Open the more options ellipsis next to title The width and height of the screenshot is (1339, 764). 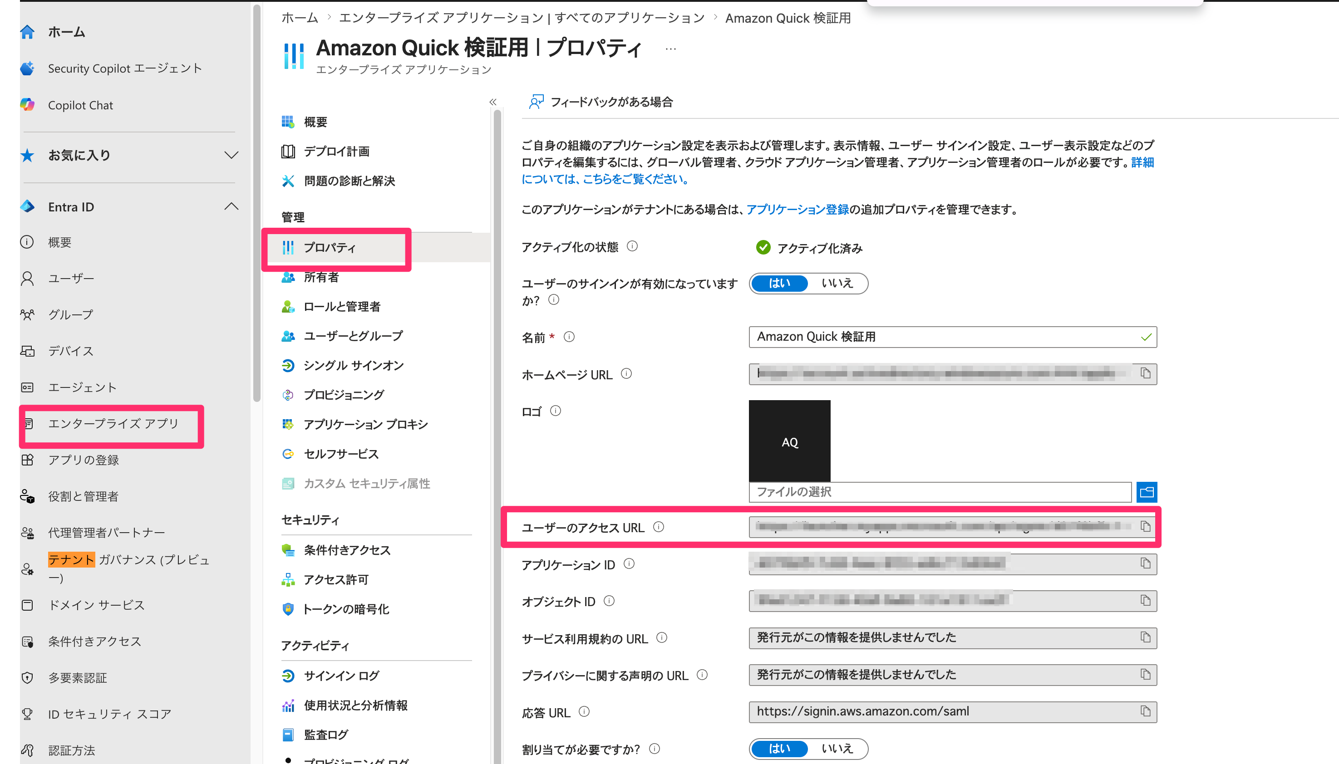pos(670,49)
